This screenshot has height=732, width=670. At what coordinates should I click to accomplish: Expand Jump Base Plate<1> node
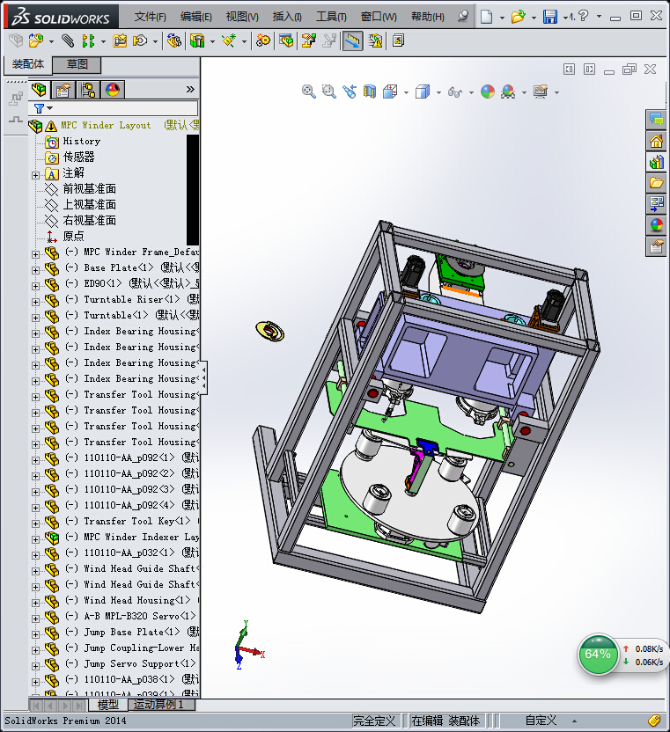tap(35, 634)
